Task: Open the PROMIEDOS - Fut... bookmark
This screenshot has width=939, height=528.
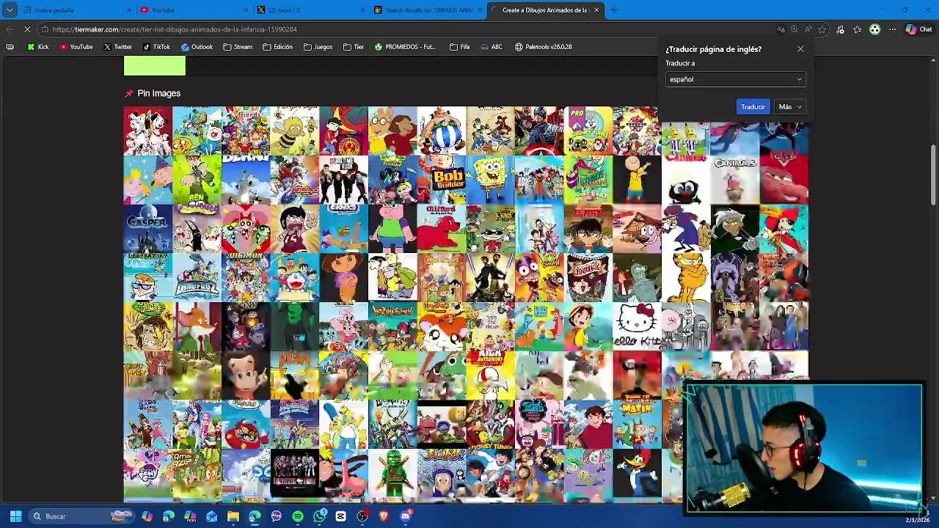Action: (x=405, y=47)
